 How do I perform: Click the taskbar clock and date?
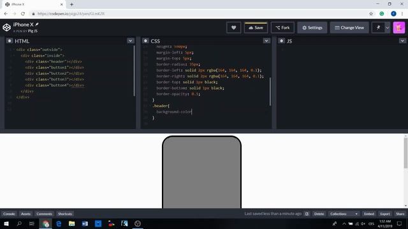[x=385, y=223]
